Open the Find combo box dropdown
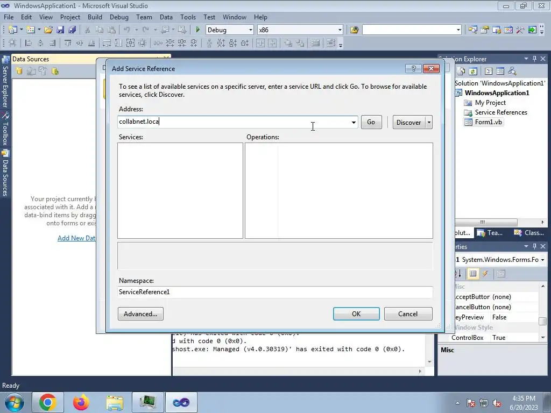 (x=458, y=30)
